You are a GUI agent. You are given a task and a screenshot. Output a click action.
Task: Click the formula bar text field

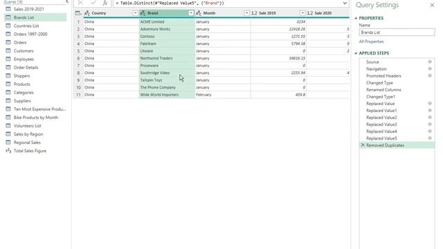(x=228, y=3)
